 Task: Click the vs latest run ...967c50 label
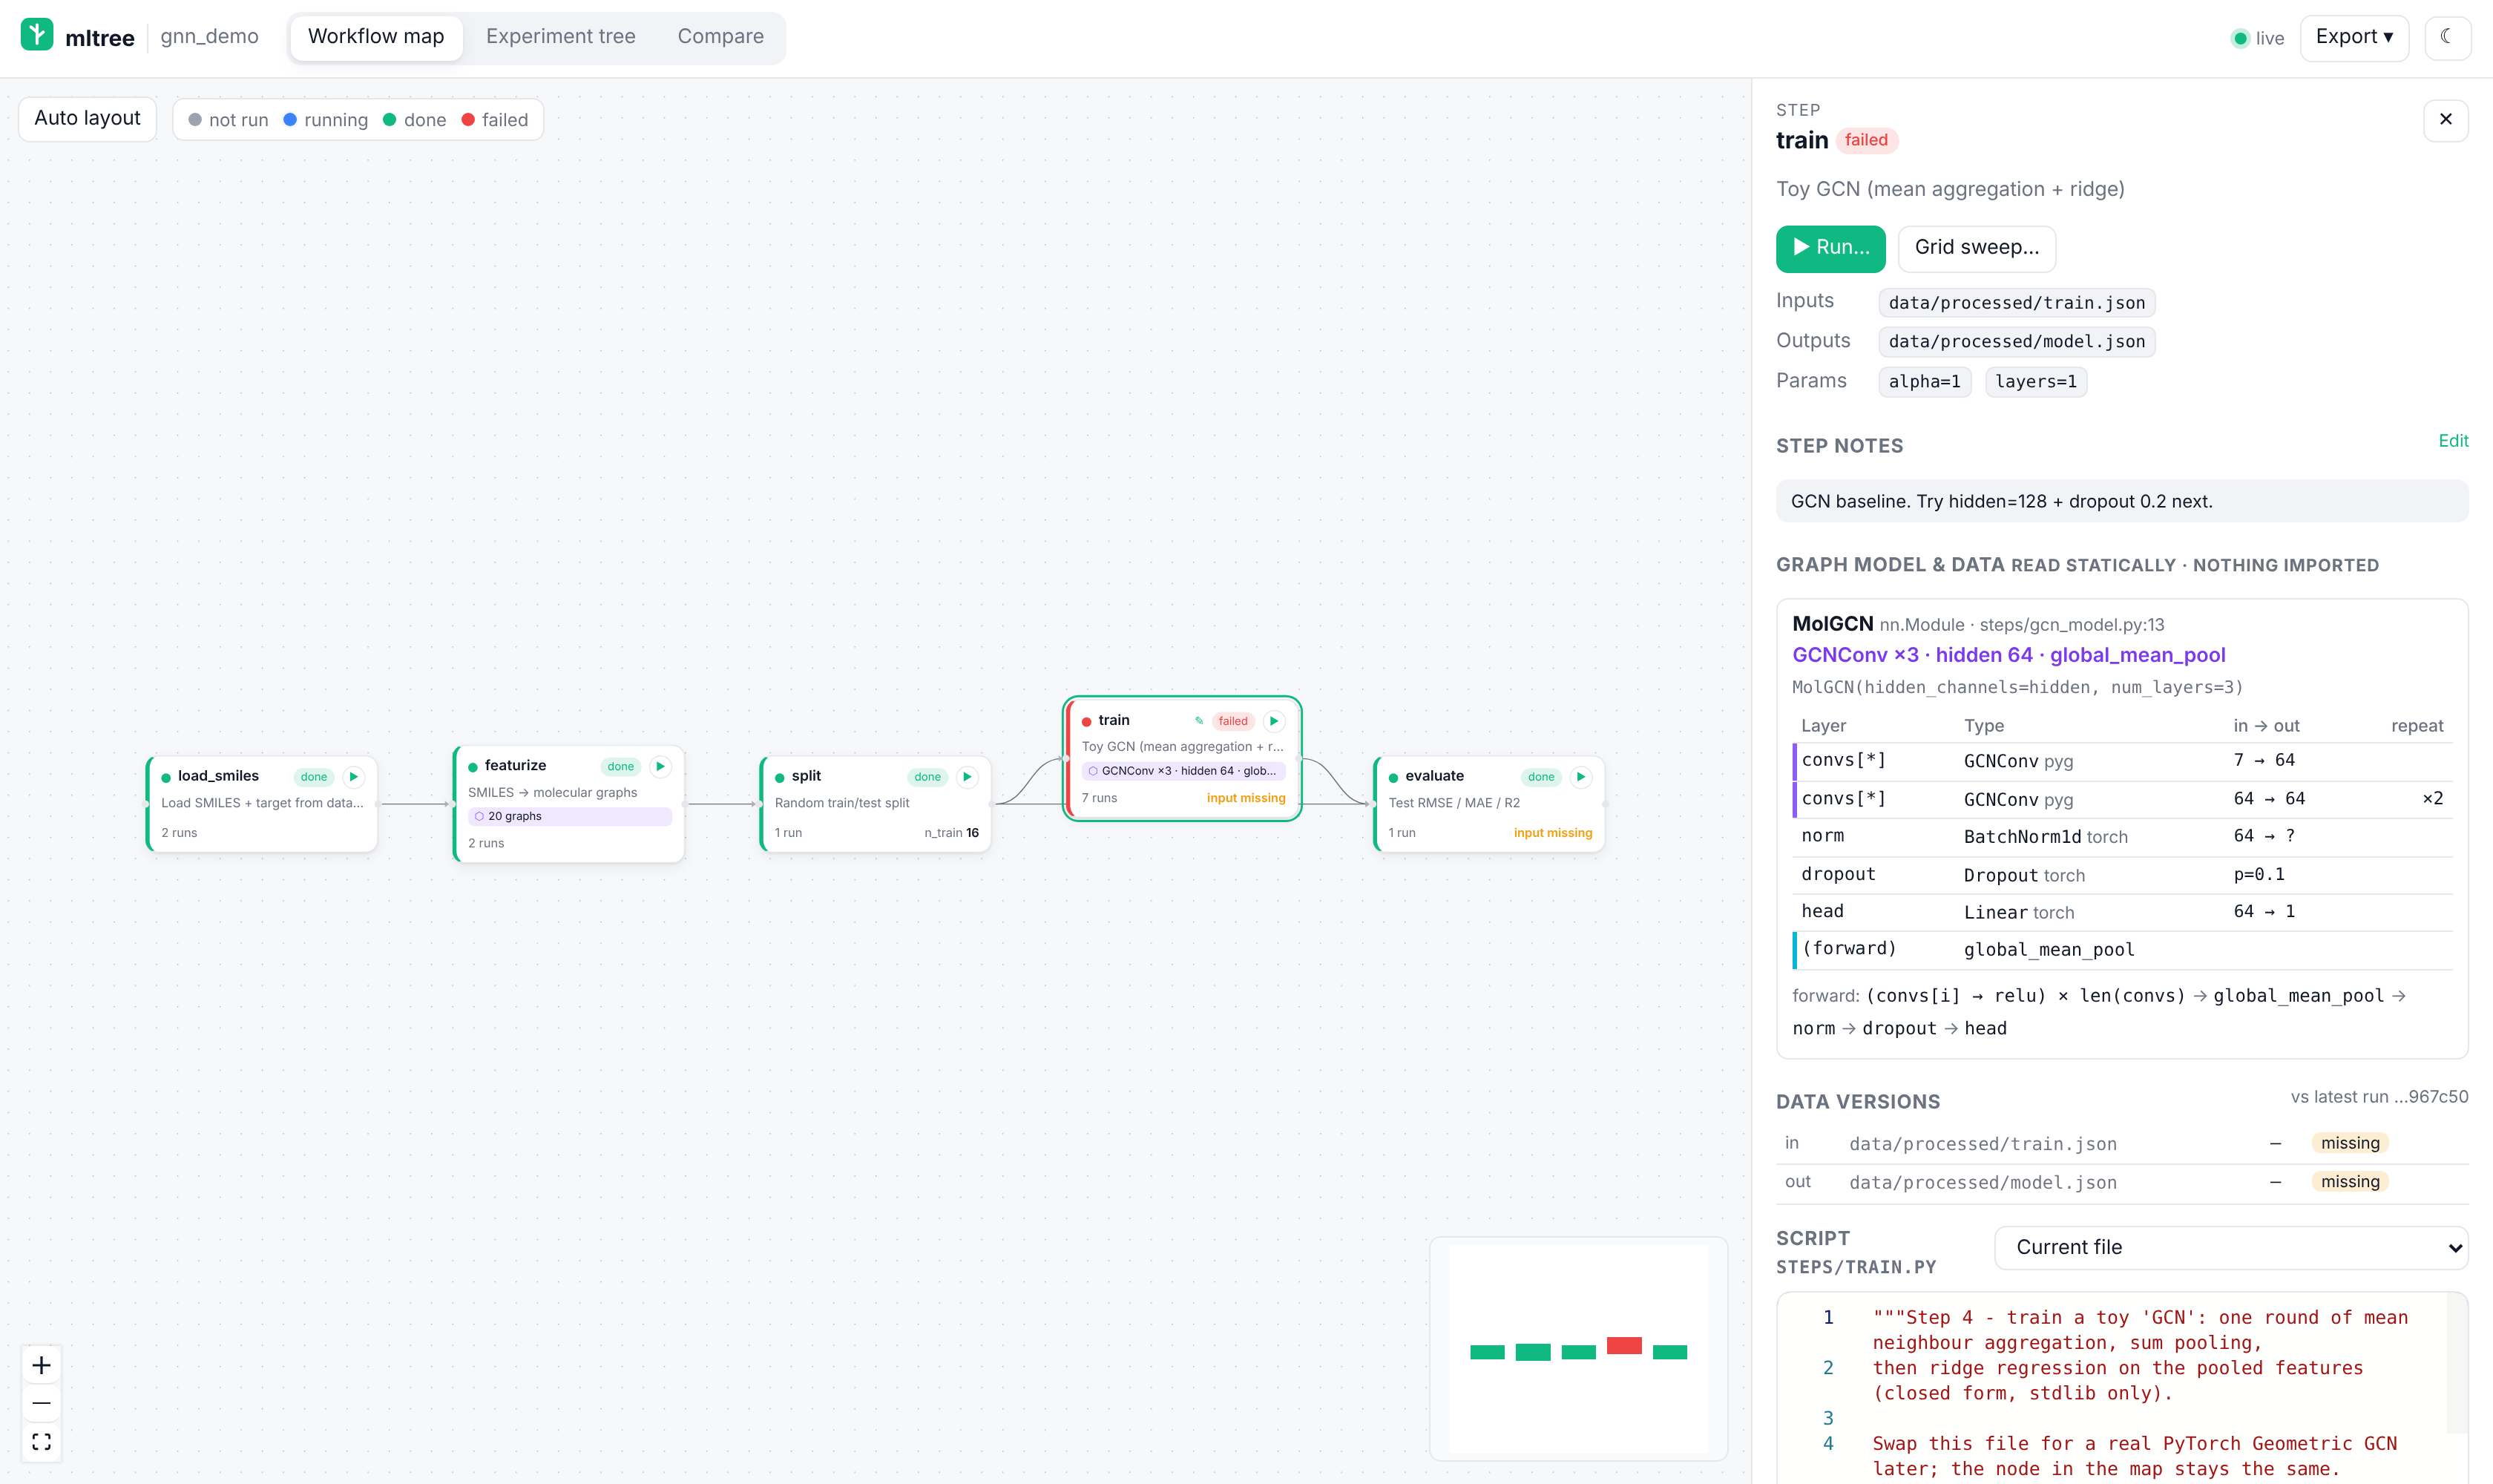click(x=2379, y=1097)
